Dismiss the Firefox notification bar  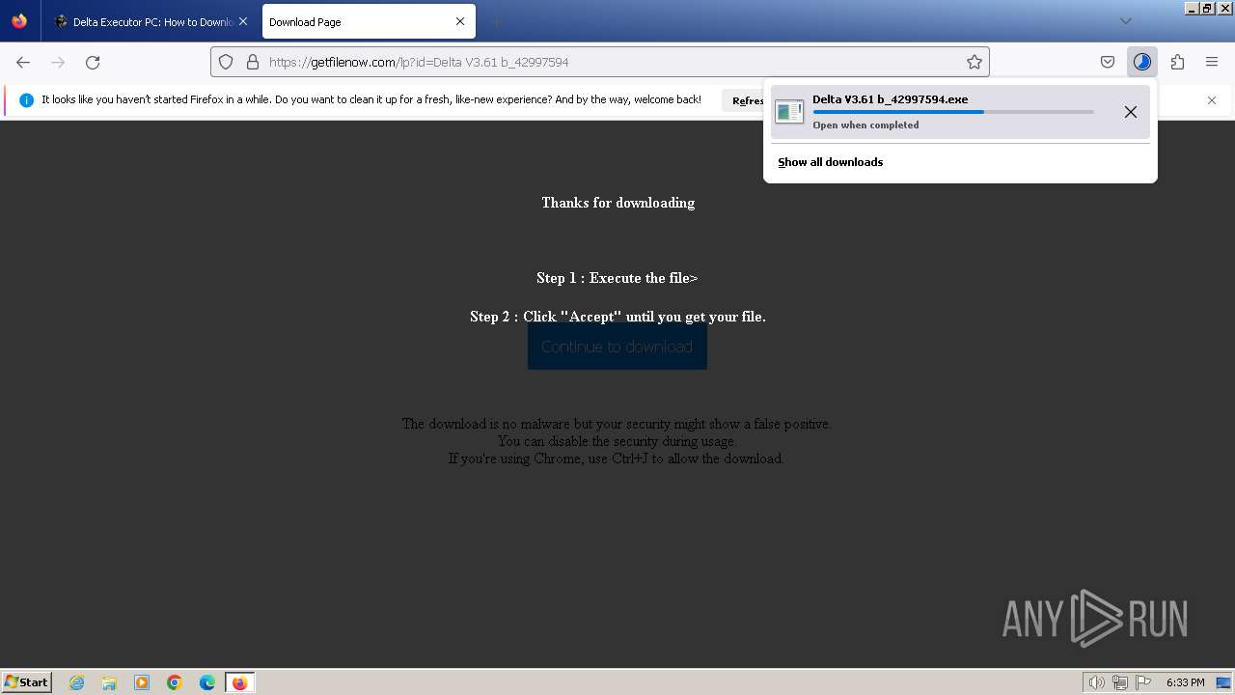(x=1212, y=100)
